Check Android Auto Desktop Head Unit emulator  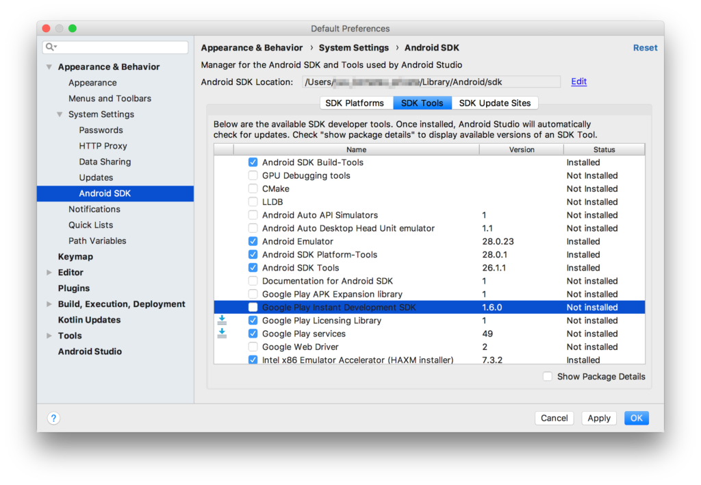click(253, 228)
